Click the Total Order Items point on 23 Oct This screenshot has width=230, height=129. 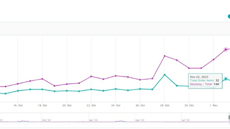pyautogui.click(x=104, y=91)
